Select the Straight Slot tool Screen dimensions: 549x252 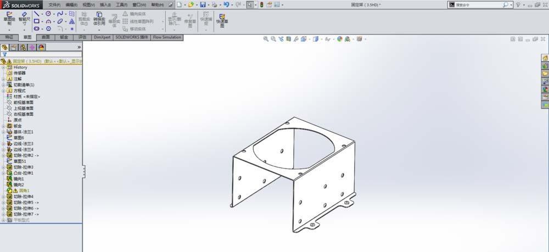[x=37, y=29]
